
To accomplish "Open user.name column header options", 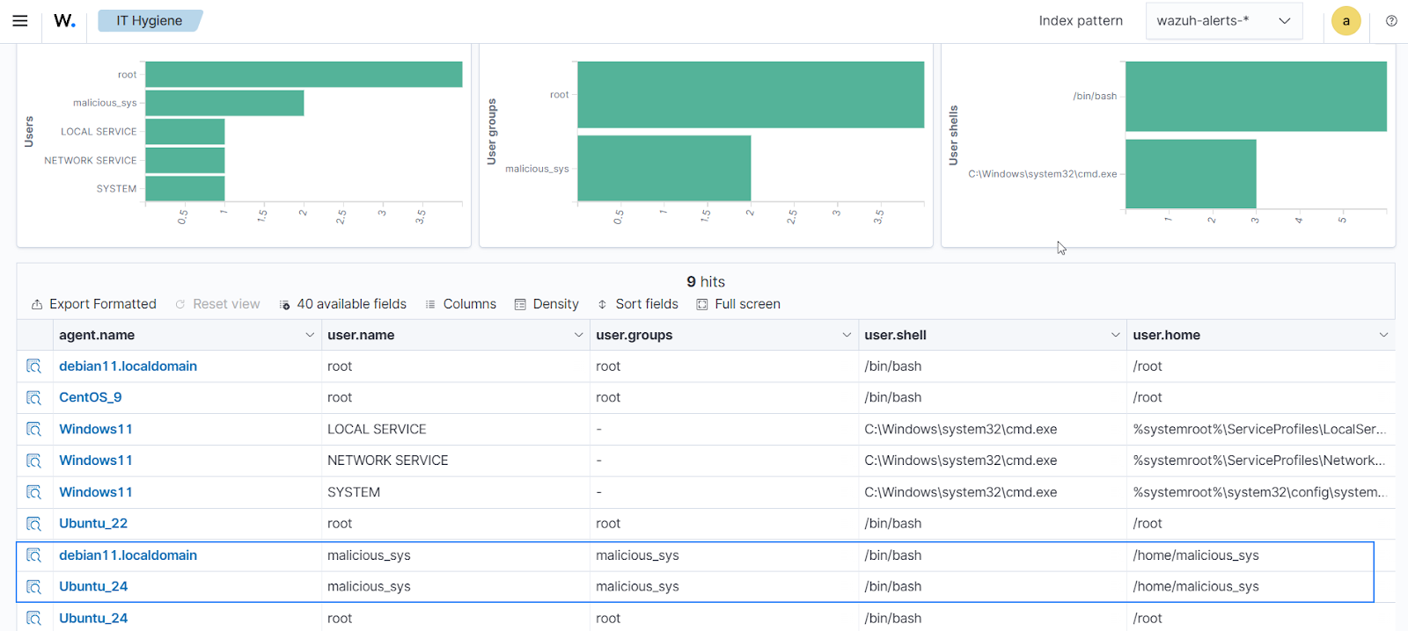I will coord(578,335).
